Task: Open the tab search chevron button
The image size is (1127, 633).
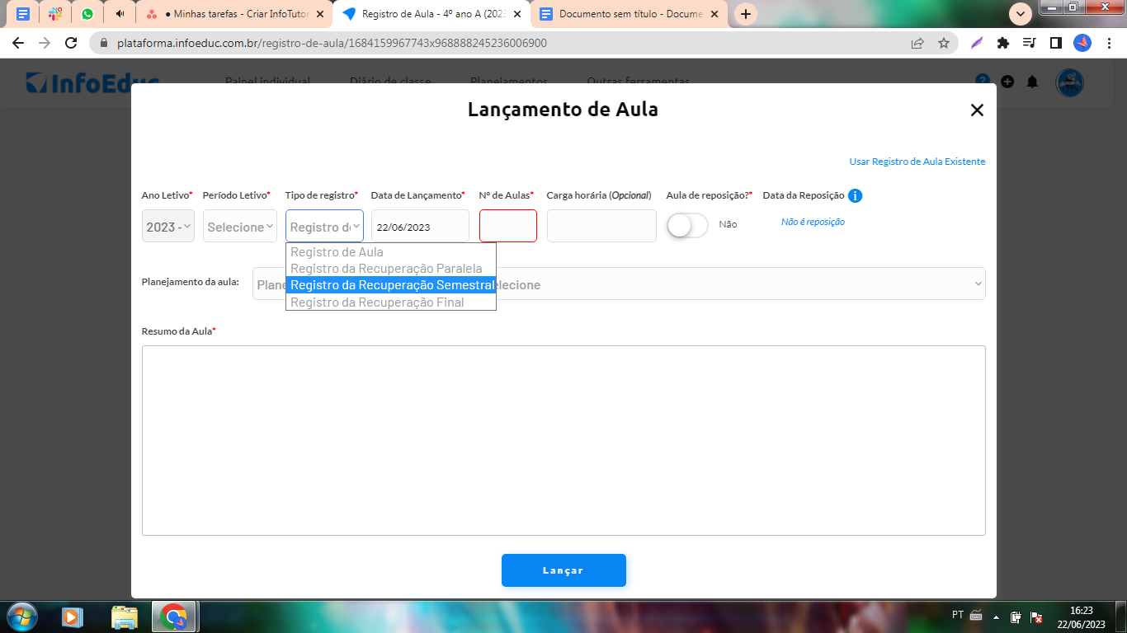Action: (x=1021, y=14)
